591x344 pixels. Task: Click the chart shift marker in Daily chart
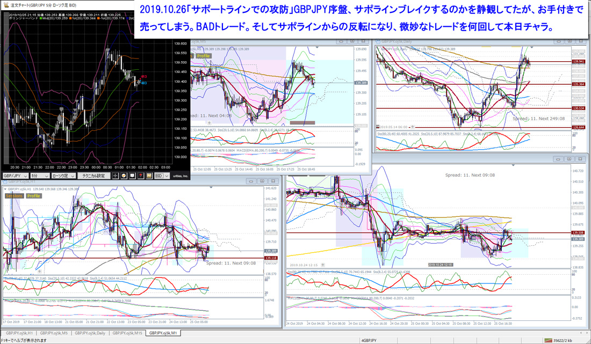[x=532, y=47]
